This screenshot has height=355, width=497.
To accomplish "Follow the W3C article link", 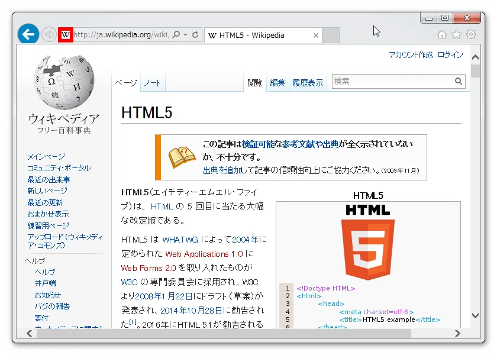I will (130, 282).
